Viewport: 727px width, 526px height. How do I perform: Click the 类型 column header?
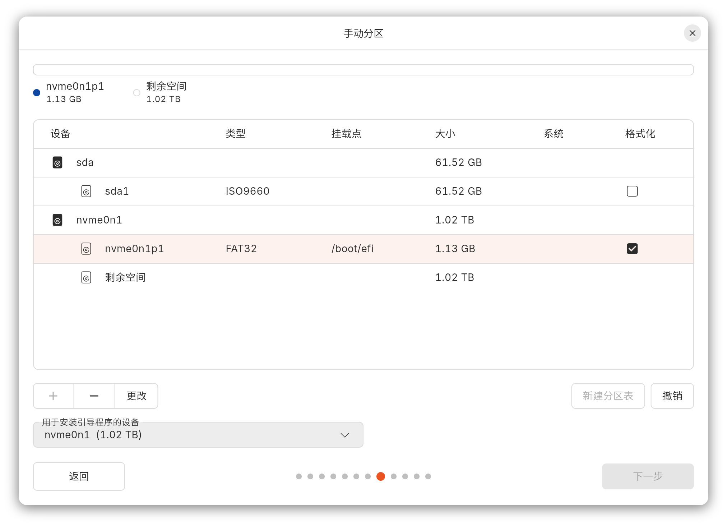[x=236, y=134]
